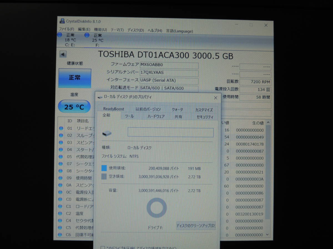Switch to the ツール tab
The width and height of the screenshot is (333, 249).
click(129, 116)
